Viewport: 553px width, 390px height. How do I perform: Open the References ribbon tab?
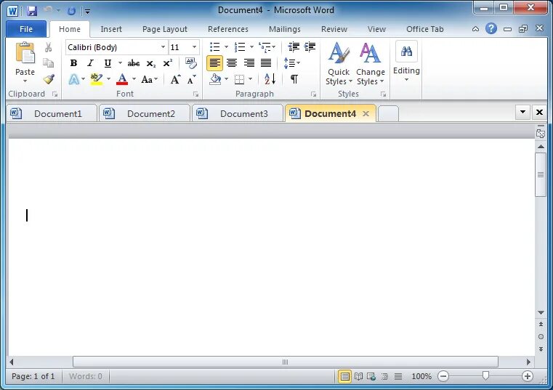228,29
